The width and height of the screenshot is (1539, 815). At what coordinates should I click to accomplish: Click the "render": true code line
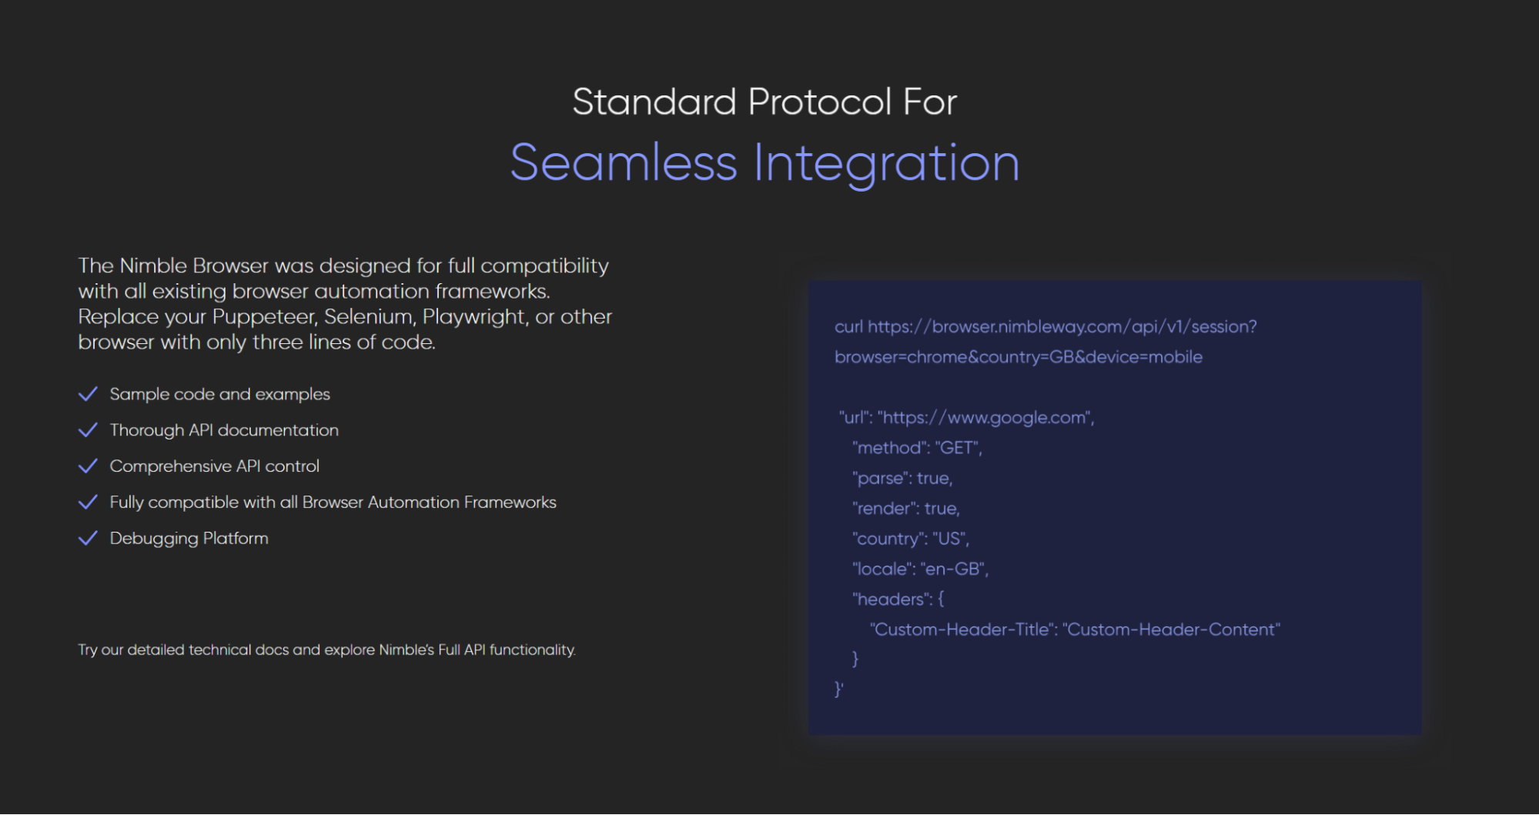click(x=905, y=509)
